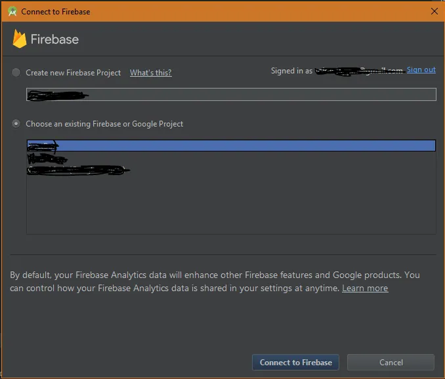Focus the new project name input field
This screenshot has height=379, width=445.
[x=231, y=94]
